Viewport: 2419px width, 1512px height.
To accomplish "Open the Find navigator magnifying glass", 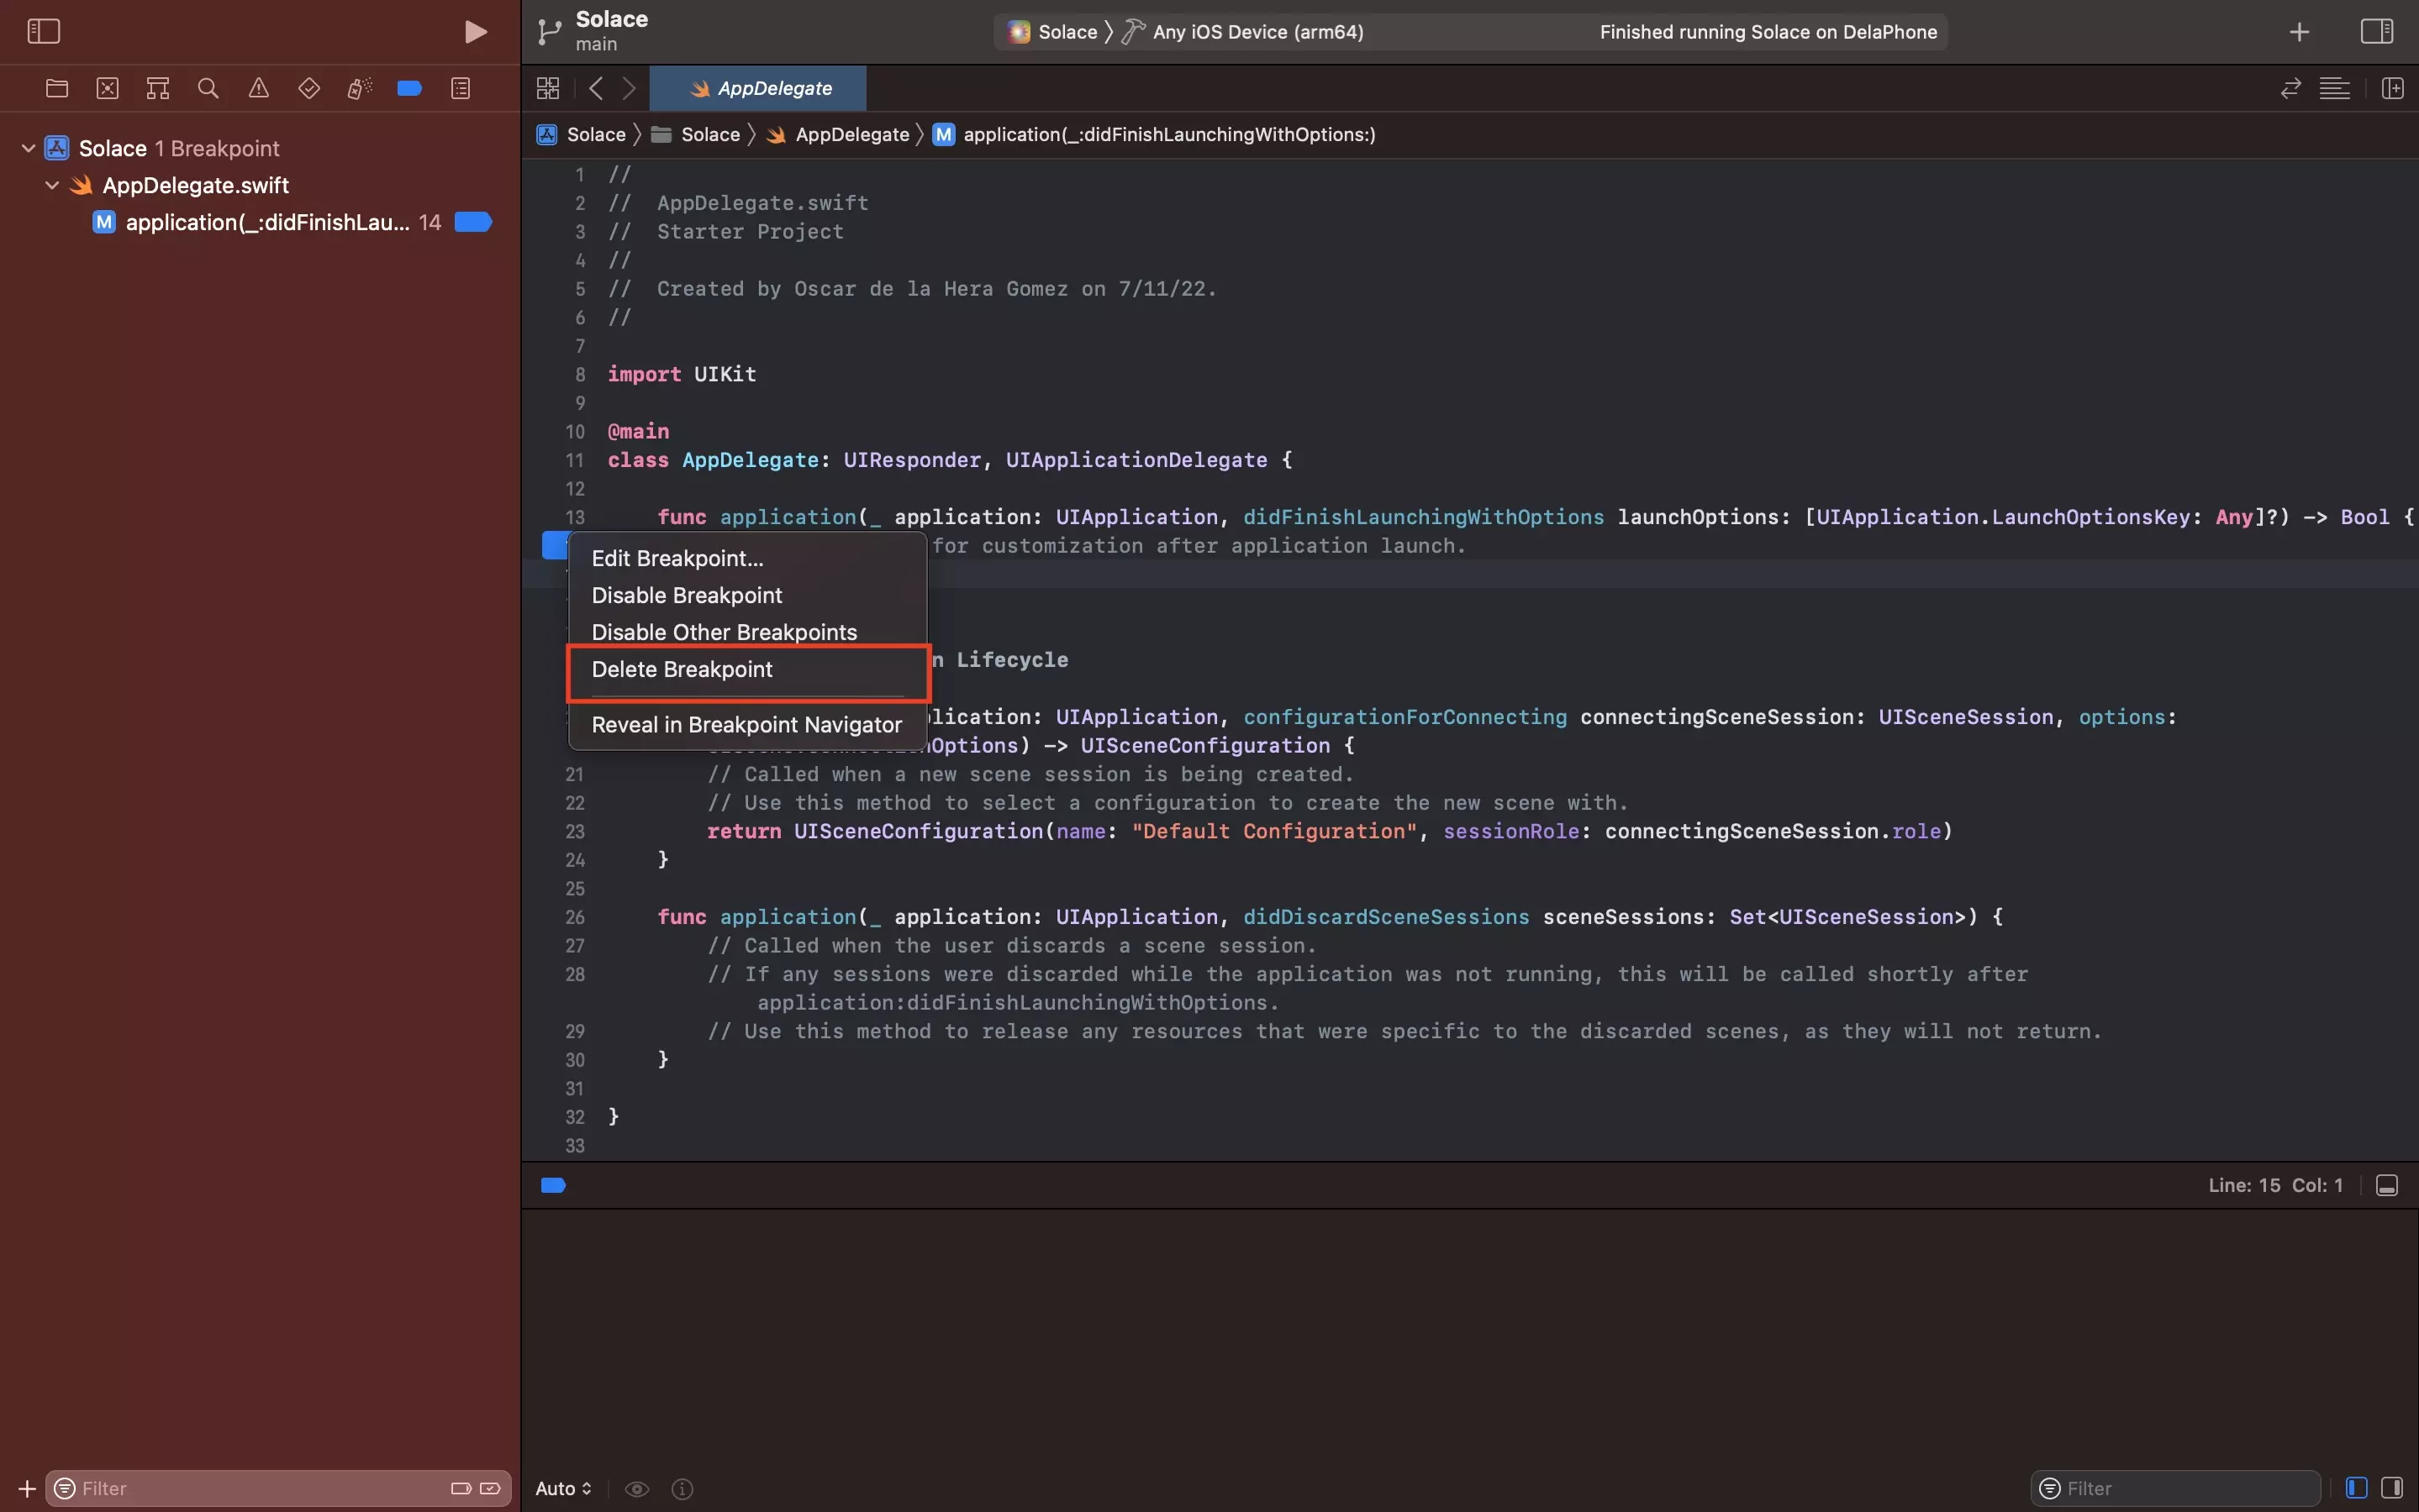I will tap(208, 88).
